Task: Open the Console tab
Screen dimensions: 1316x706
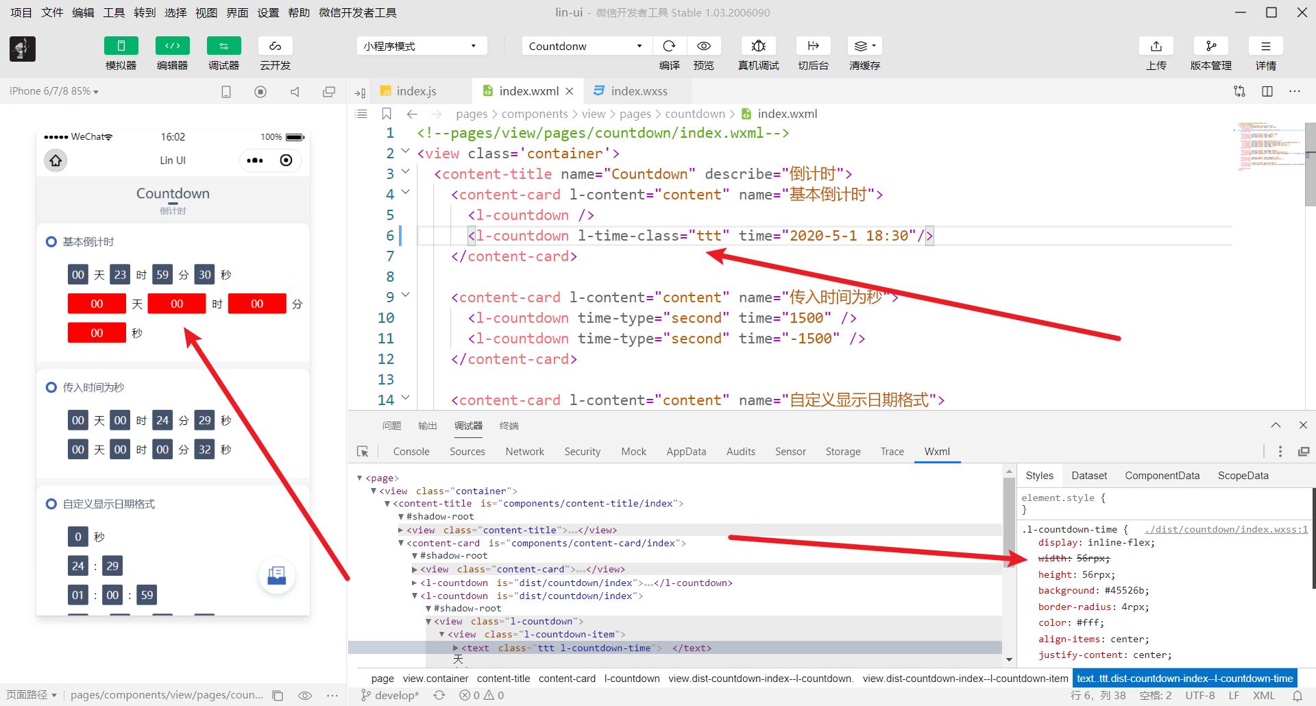Action: point(411,452)
